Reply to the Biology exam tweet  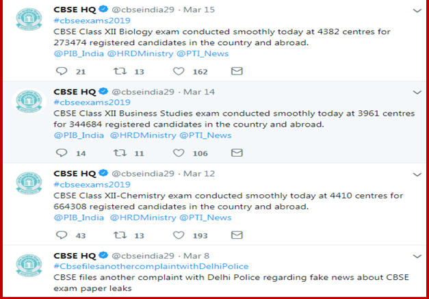(x=62, y=71)
